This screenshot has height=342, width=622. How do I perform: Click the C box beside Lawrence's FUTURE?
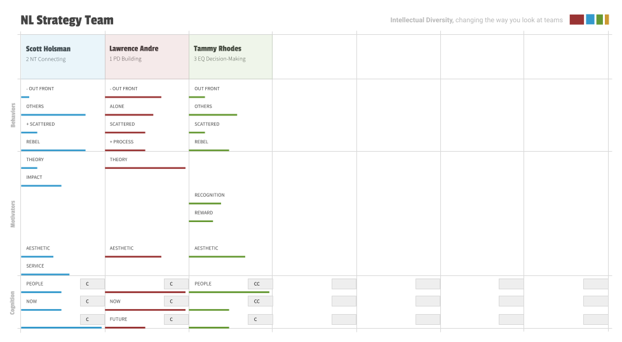tap(176, 319)
